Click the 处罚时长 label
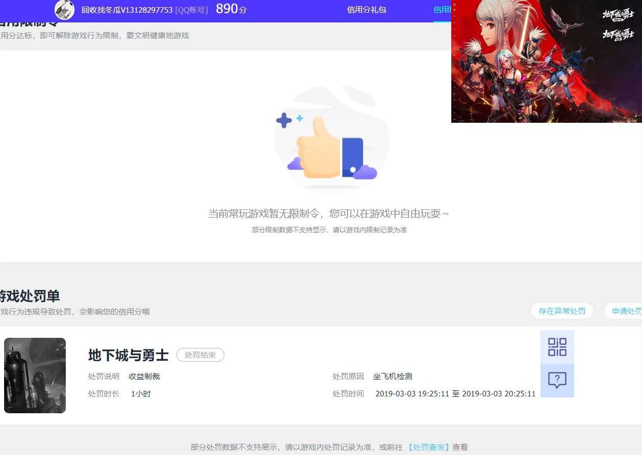 (104, 394)
